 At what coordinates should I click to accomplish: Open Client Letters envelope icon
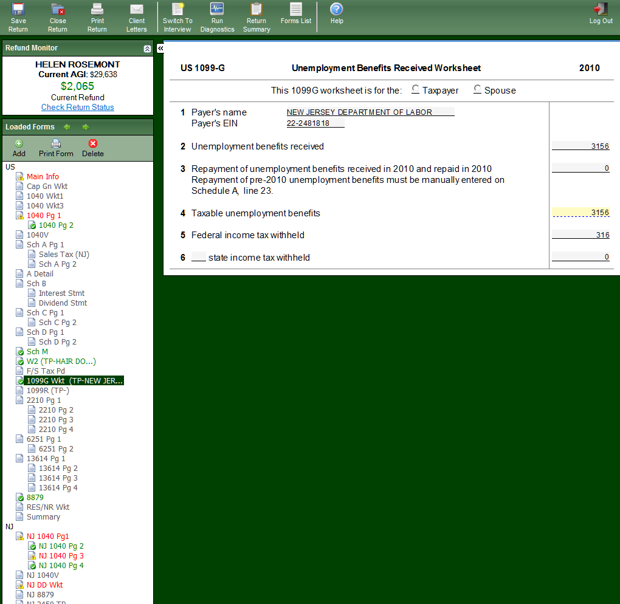(x=137, y=10)
